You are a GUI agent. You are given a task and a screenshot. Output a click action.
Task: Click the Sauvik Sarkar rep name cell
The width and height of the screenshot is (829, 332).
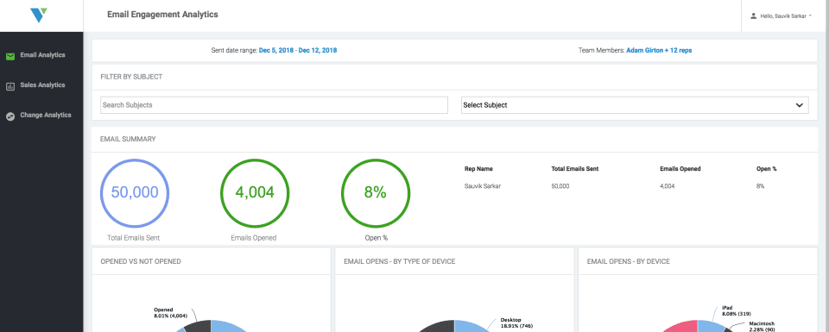482,187
